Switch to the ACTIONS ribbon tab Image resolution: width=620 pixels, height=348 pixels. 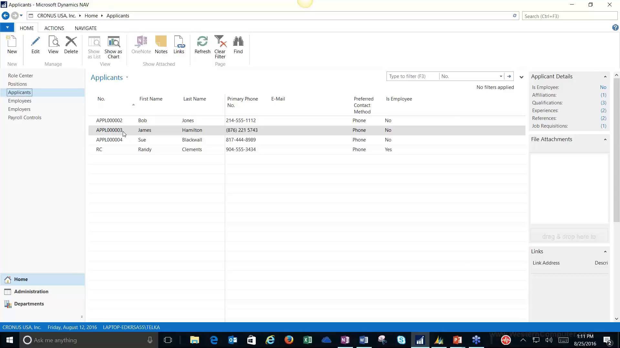pyautogui.click(x=54, y=28)
